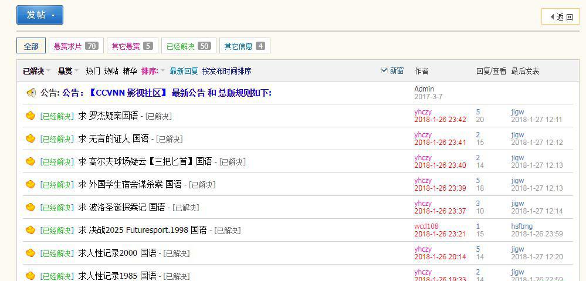Select the 其它悬赏 tab
586x281 pixels.
click(x=133, y=46)
